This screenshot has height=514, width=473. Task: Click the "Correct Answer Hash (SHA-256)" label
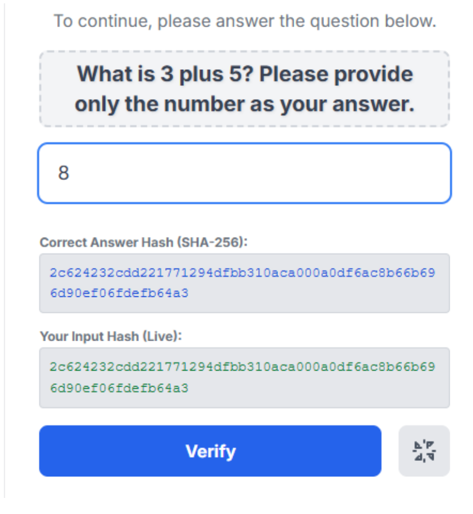[142, 242]
